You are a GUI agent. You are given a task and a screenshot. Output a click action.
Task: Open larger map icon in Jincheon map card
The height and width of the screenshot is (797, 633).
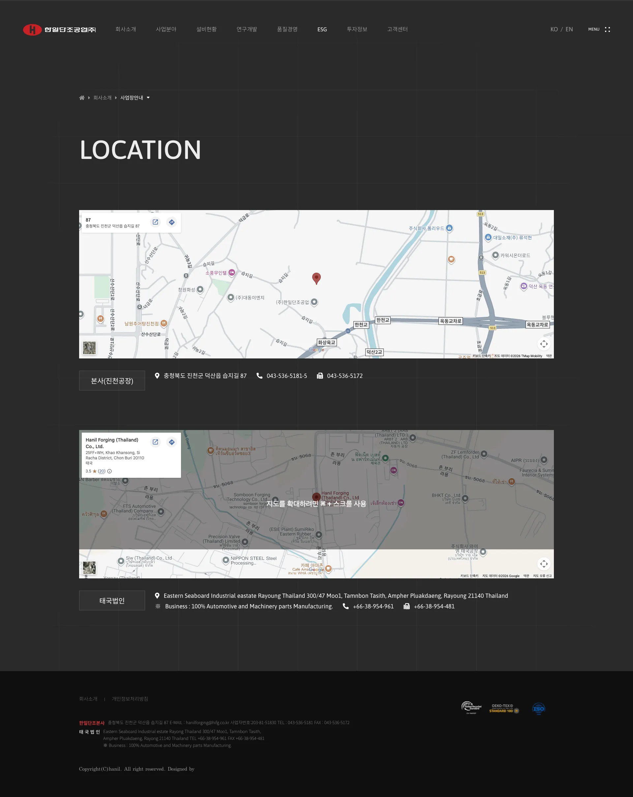click(155, 222)
